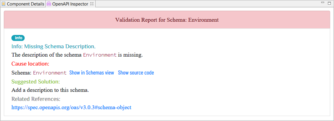
Task: Minimize the view panel
Action: 323,3
